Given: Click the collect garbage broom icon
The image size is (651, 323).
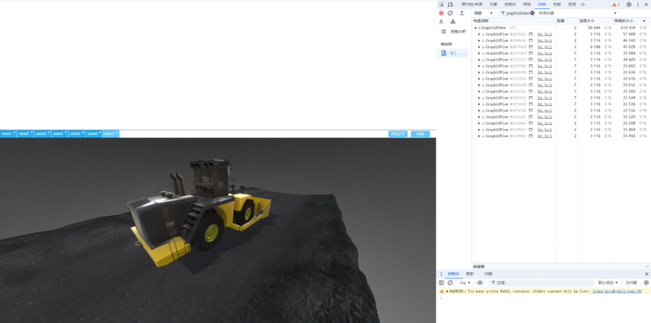Looking at the screenshot, I should [453, 21].
